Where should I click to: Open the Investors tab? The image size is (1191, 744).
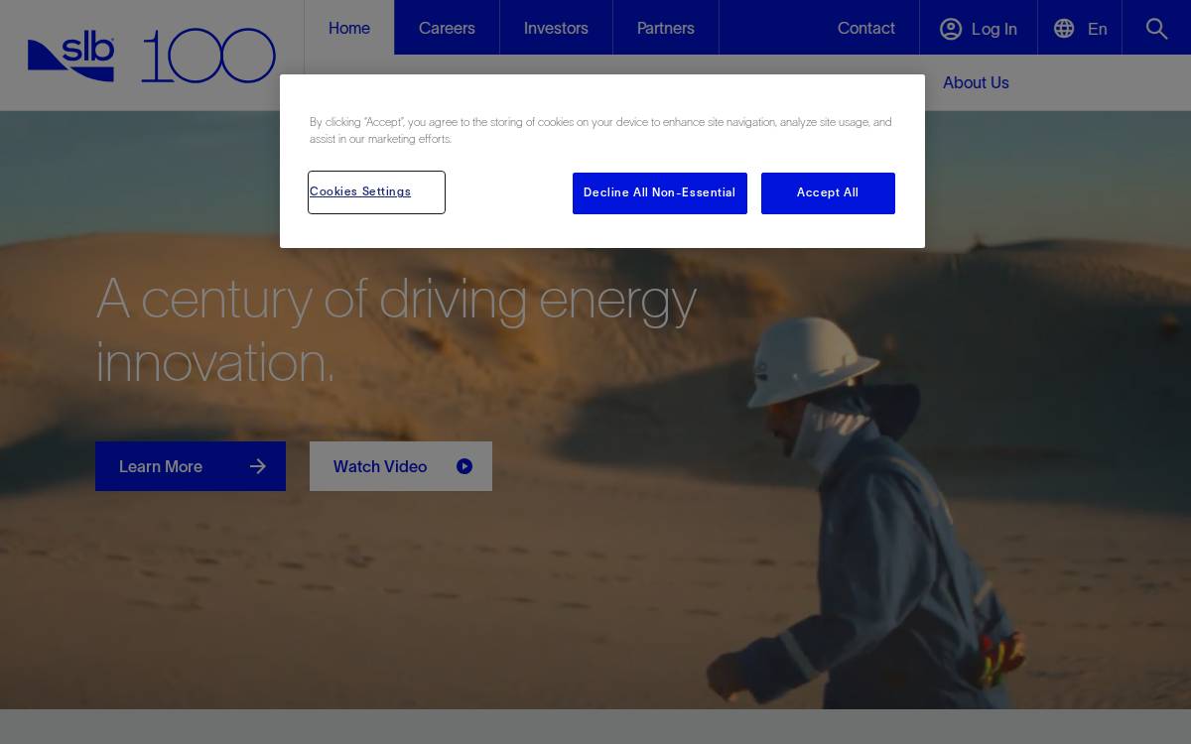tap(556, 28)
